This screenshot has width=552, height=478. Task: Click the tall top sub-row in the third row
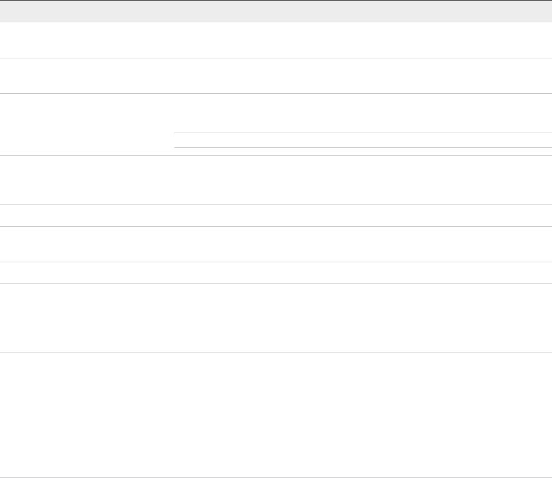coord(363,113)
